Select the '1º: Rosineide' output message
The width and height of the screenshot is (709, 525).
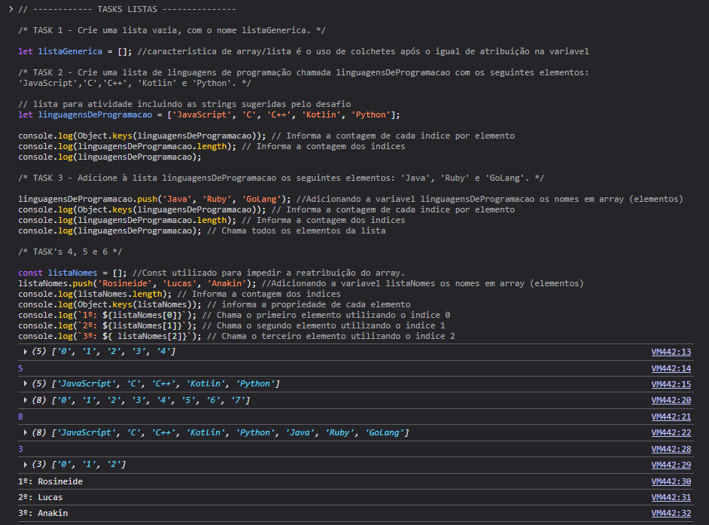coord(50,481)
